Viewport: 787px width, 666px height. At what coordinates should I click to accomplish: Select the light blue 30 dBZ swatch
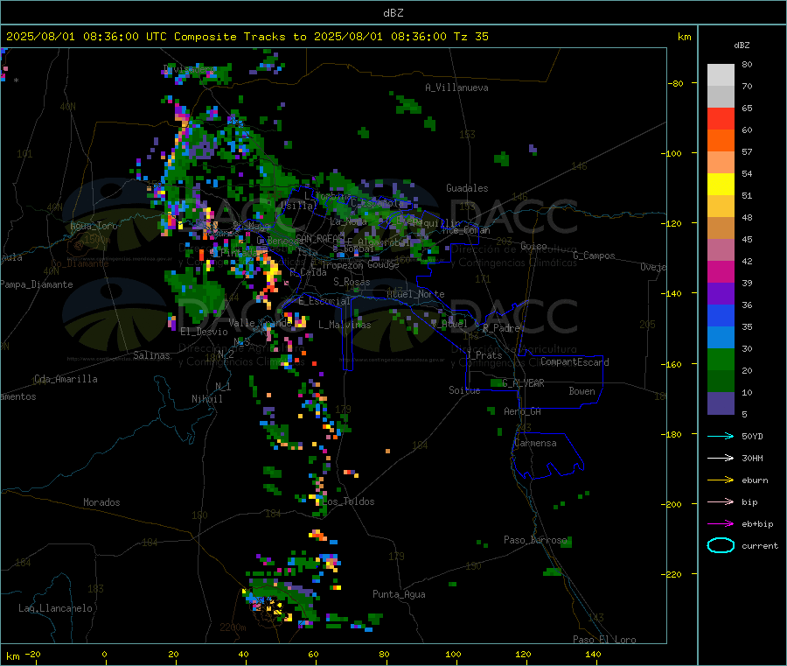point(721,338)
